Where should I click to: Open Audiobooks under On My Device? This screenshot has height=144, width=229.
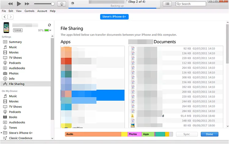(x=17, y=122)
